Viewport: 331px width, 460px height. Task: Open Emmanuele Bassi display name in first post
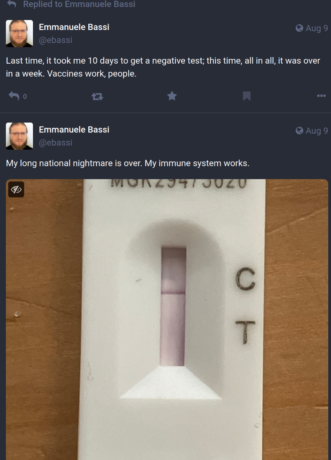pos(74,27)
